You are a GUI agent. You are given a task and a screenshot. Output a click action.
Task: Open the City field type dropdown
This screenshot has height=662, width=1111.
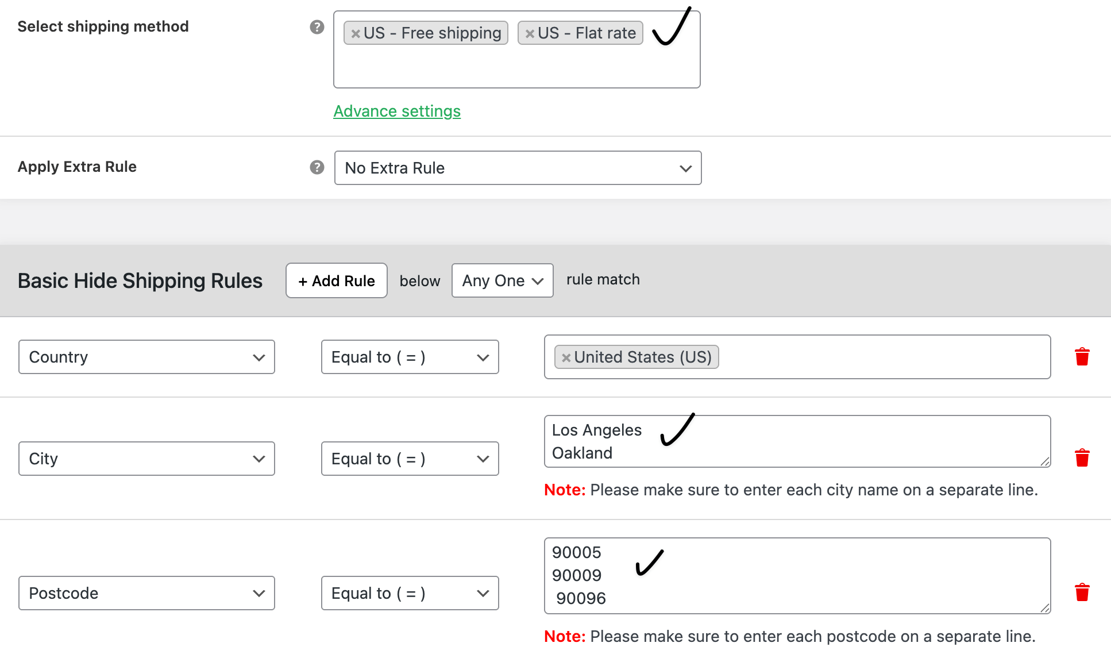pos(146,459)
